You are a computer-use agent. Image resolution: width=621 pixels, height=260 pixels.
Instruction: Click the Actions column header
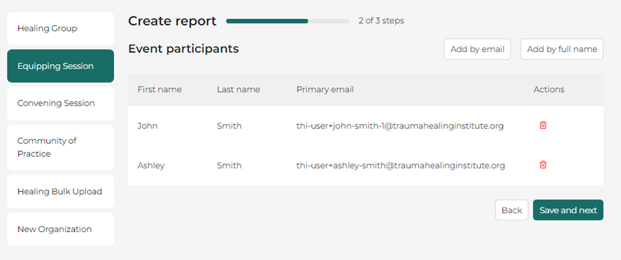[x=549, y=90]
